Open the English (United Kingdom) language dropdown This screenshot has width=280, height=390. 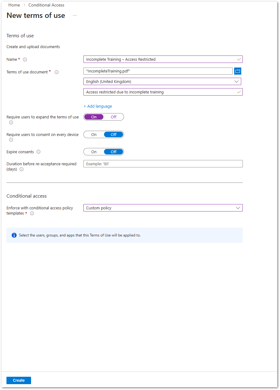(x=162, y=81)
